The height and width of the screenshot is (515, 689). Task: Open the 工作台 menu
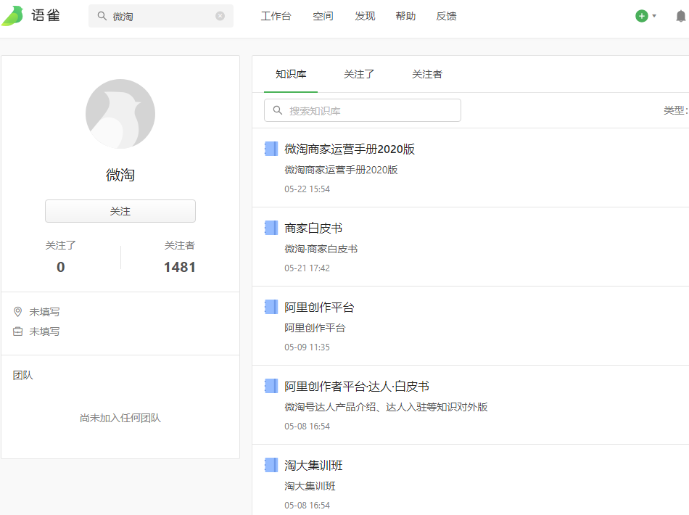[x=276, y=16]
